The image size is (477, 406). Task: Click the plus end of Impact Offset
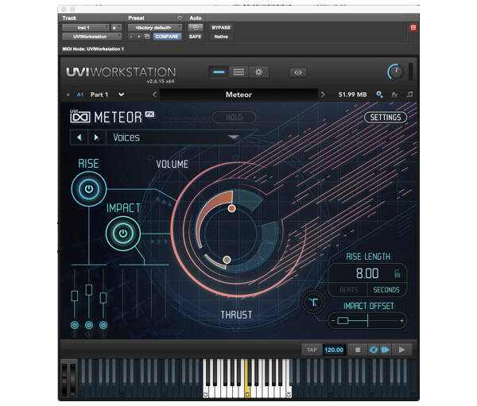coord(401,320)
